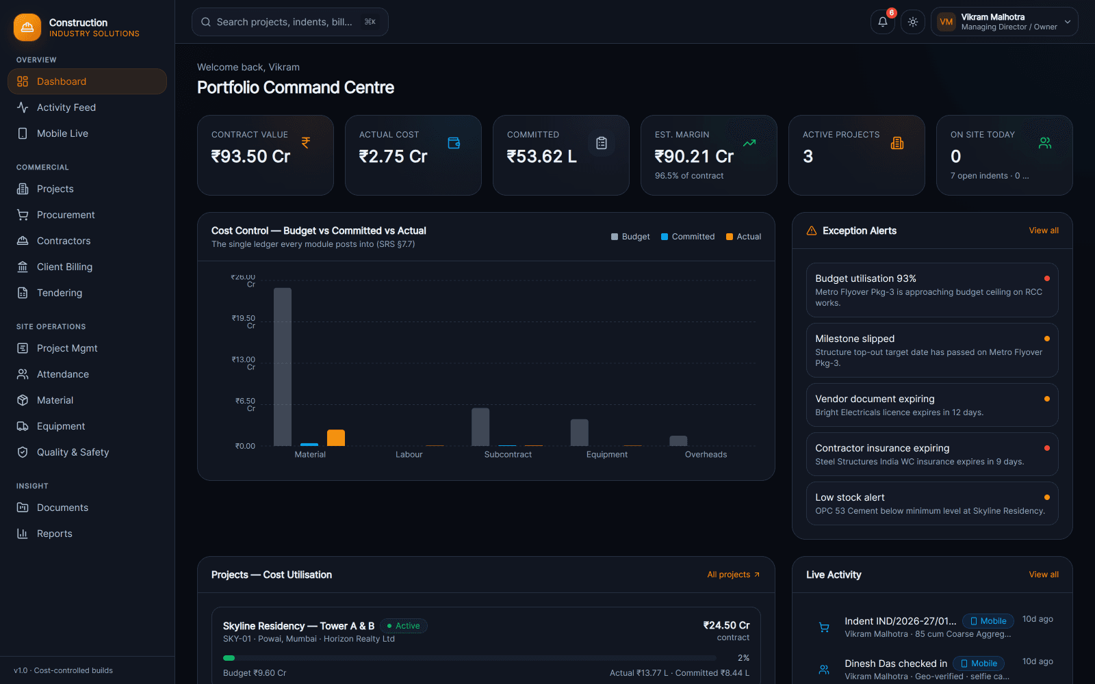This screenshot has height=684, width=1095.
Task: Click the people icon beside Dinesh Das activity
Action: pyautogui.click(x=824, y=670)
